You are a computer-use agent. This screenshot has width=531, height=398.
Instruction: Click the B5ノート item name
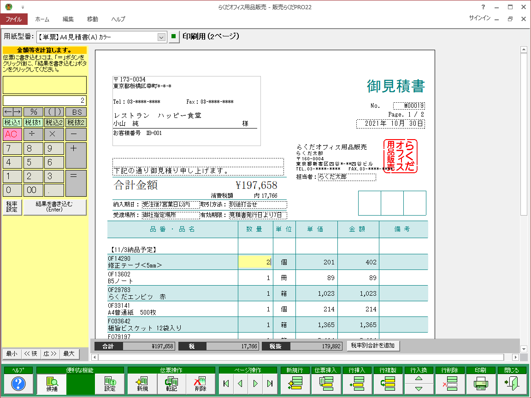tap(121, 281)
